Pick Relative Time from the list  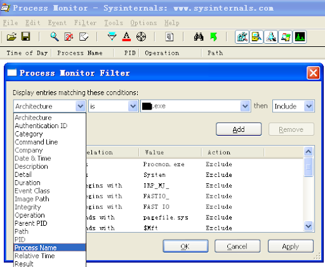tap(50, 256)
